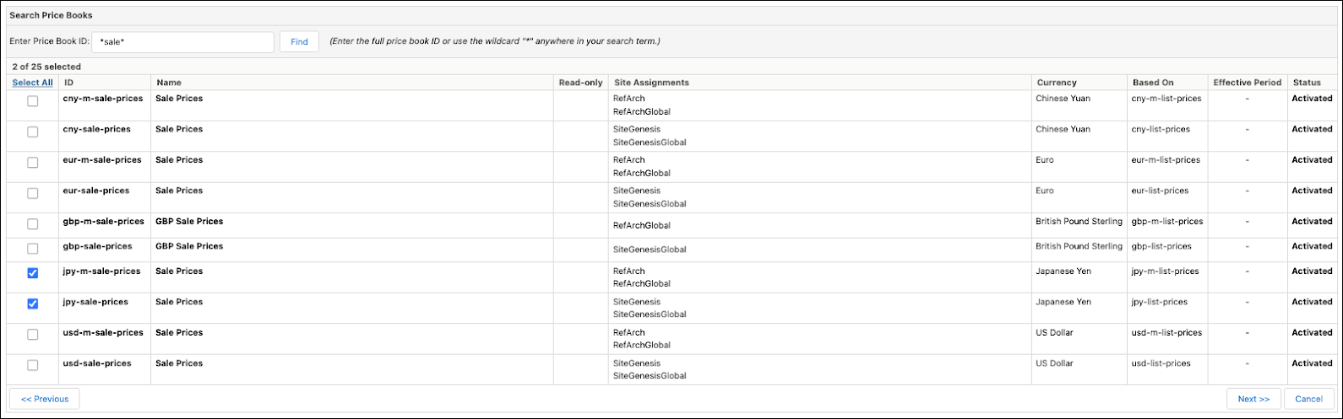Click the gbp-m-list-prices Based On value

point(1167,222)
